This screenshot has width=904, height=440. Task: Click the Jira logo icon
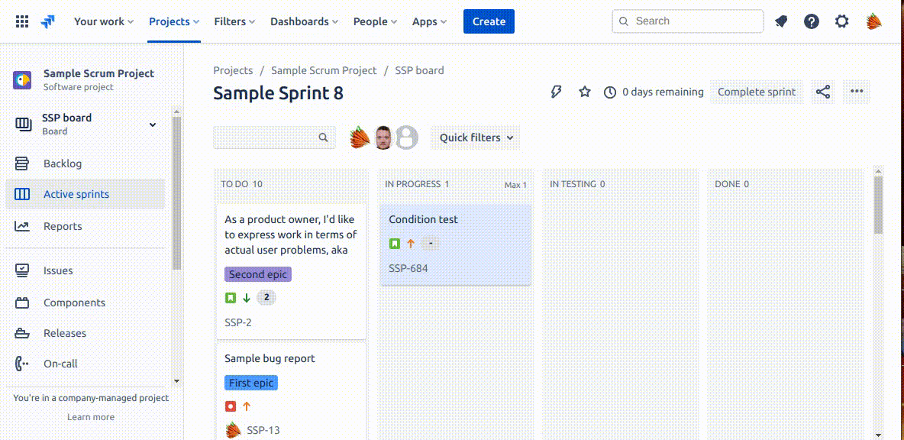pos(49,21)
